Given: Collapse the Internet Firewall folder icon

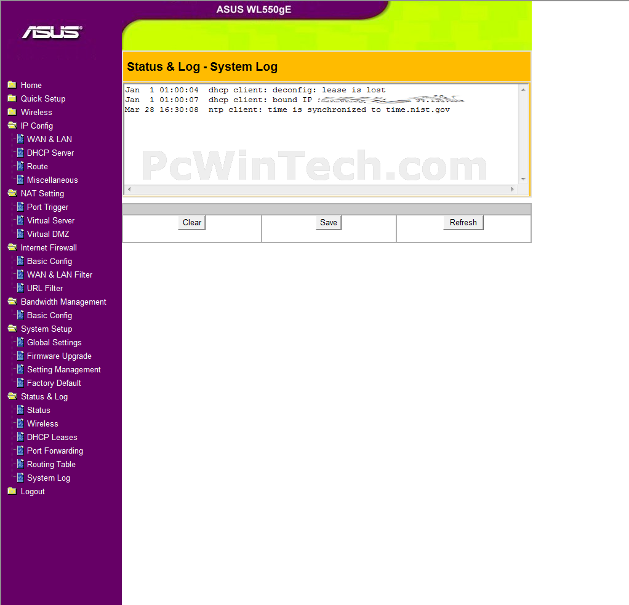Looking at the screenshot, I should click(x=12, y=247).
